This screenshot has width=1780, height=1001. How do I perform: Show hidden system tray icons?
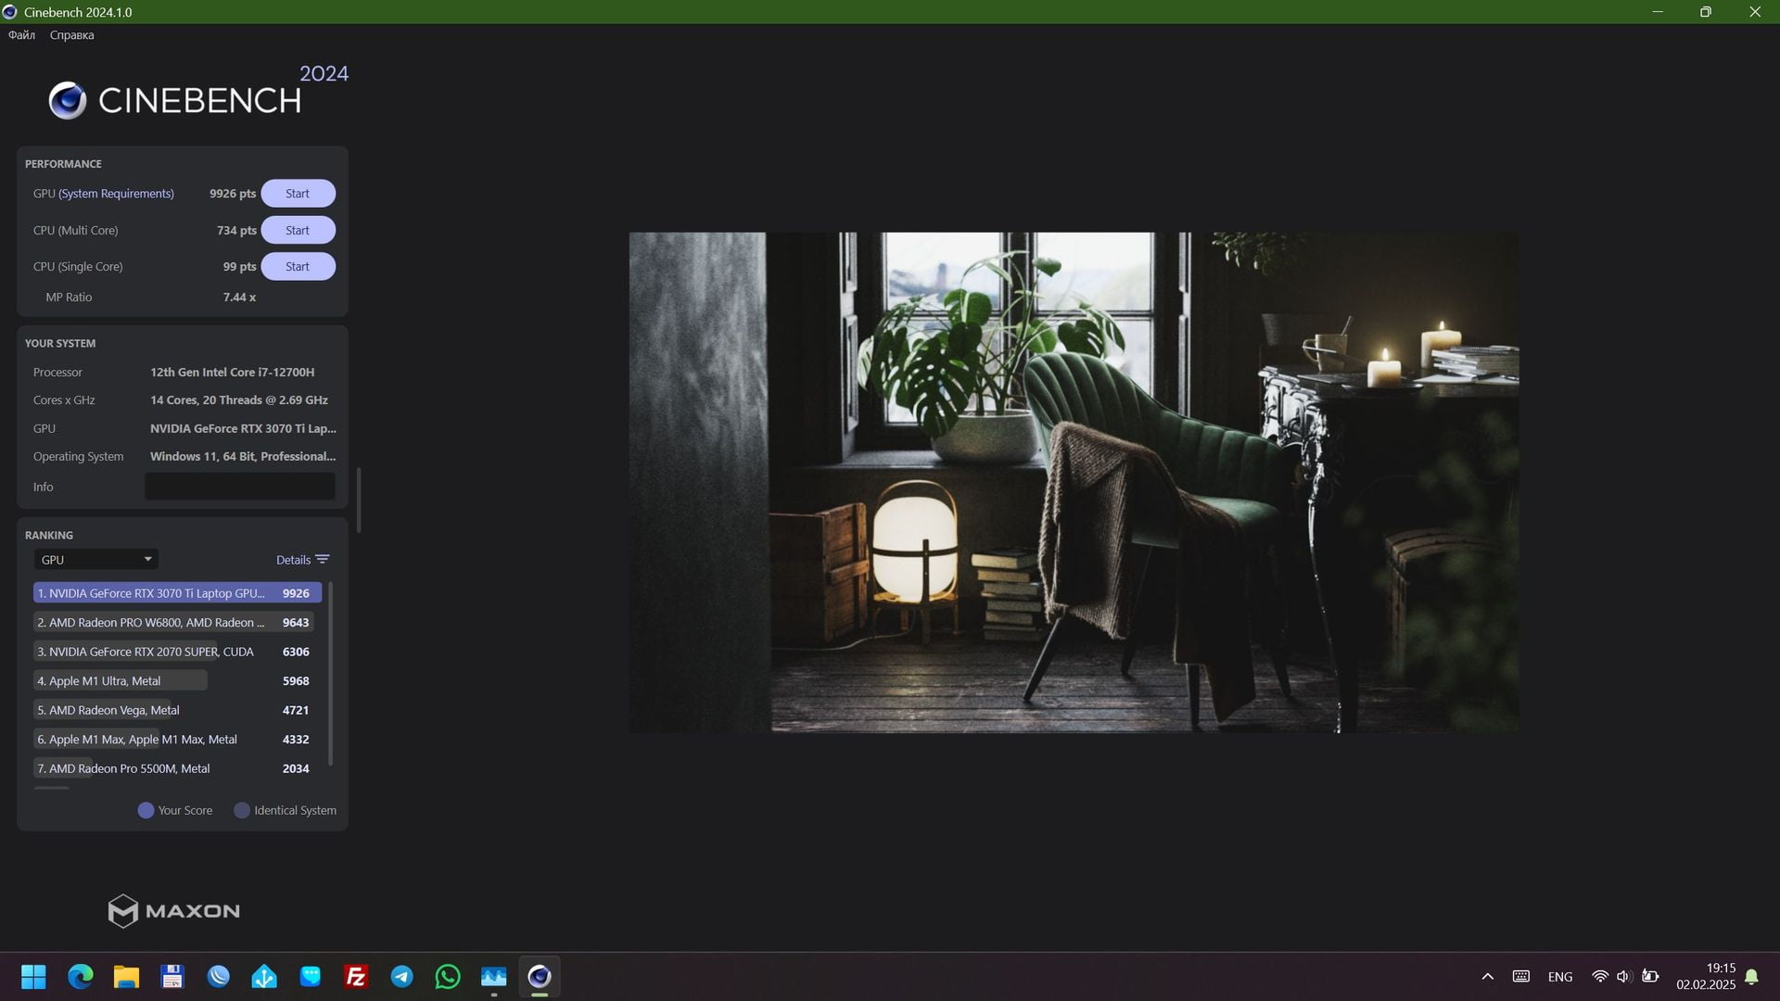coord(1487,976)
